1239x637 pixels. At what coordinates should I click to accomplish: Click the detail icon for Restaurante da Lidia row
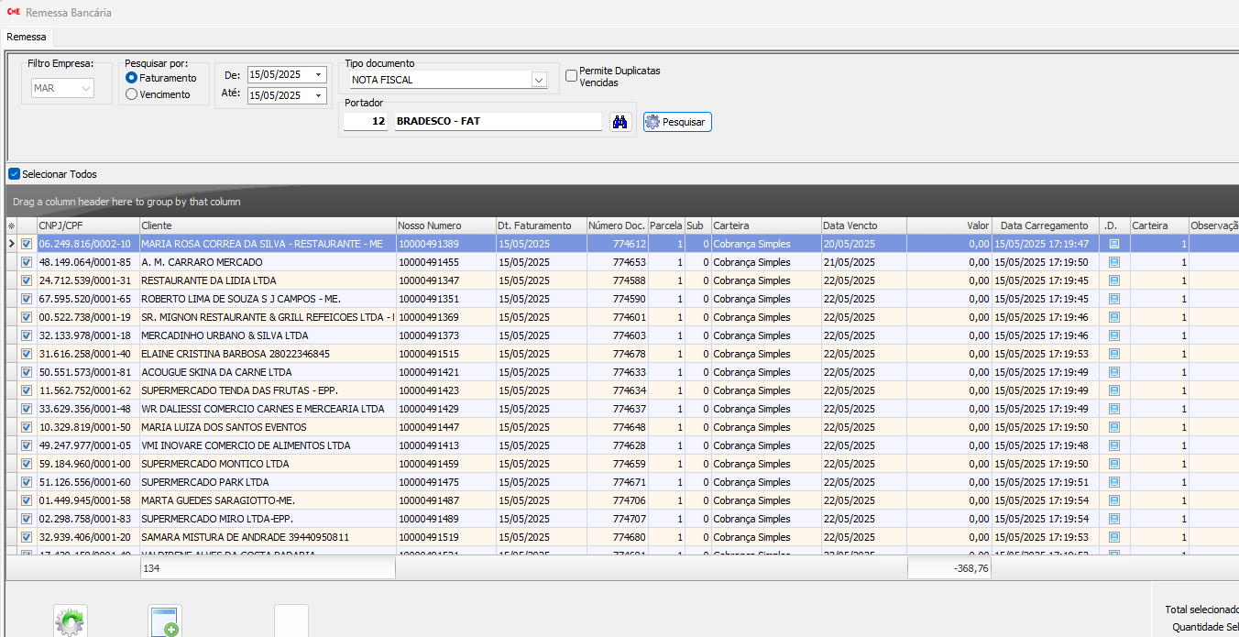tap(1114, 280)
